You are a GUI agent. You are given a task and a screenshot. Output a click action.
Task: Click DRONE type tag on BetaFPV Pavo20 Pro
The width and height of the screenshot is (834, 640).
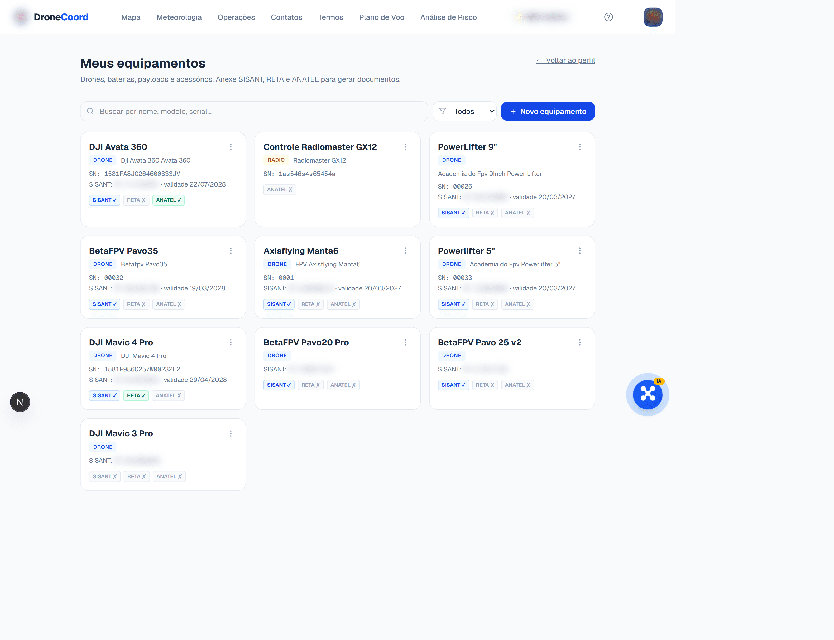(277, 356)
